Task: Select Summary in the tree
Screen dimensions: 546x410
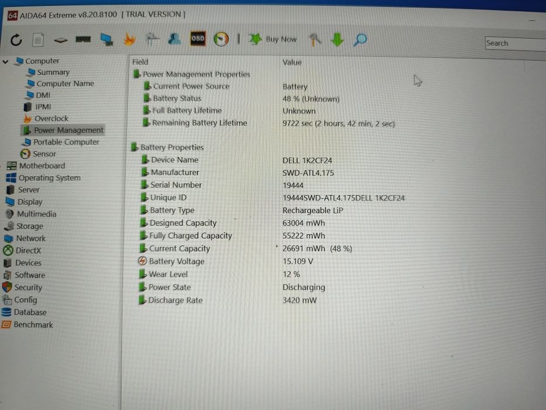Action: click(x=49, y=72)
